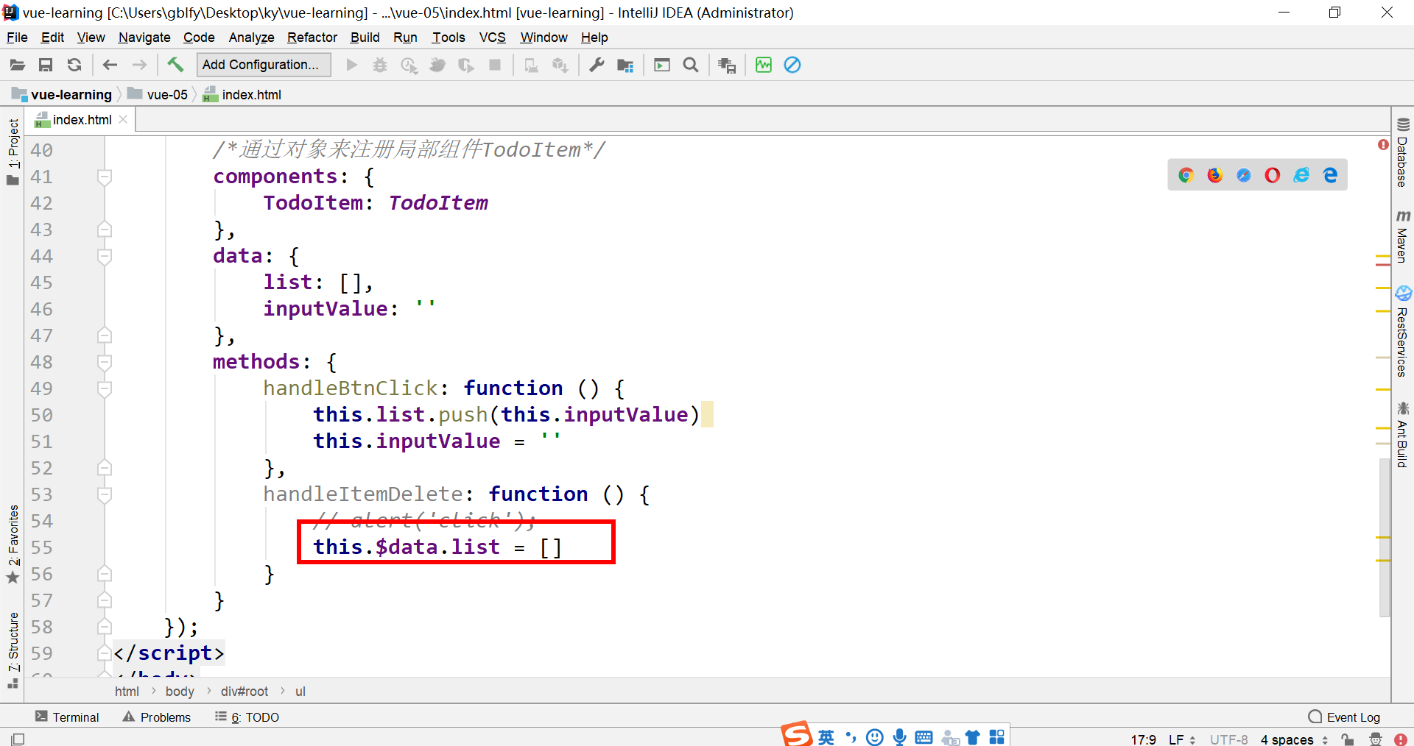Click the Search Everywhere magnifier icon
This screenshot has height=746, width=1414.
(x=691, y=65)
